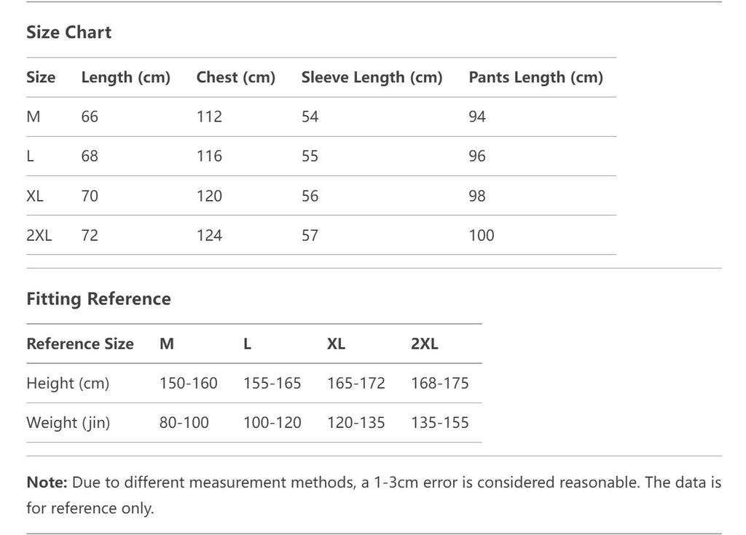This screenshot has width=746, height=535.
Task: Click the weight range 135-155
Action: 439,422
